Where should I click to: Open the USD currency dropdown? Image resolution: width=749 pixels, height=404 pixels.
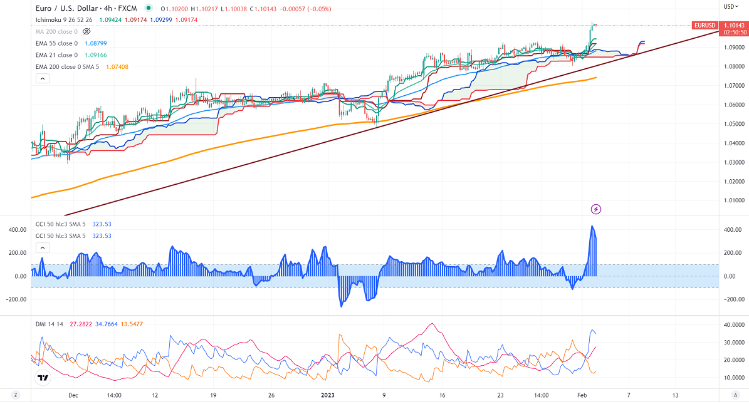pyautogui.click(x=731, y=6)
